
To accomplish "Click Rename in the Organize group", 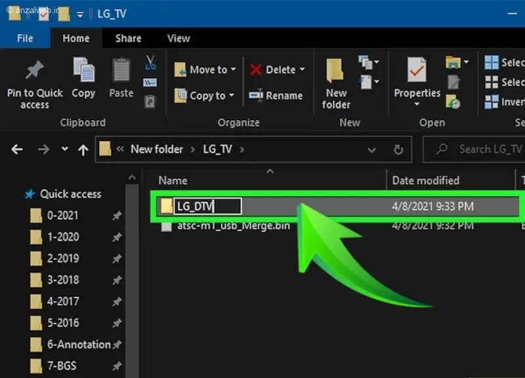I will point(276,96).
